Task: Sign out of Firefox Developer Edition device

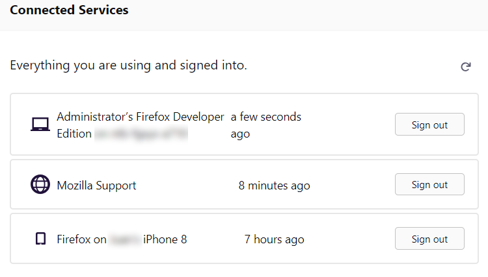Action: click(429, 125)
